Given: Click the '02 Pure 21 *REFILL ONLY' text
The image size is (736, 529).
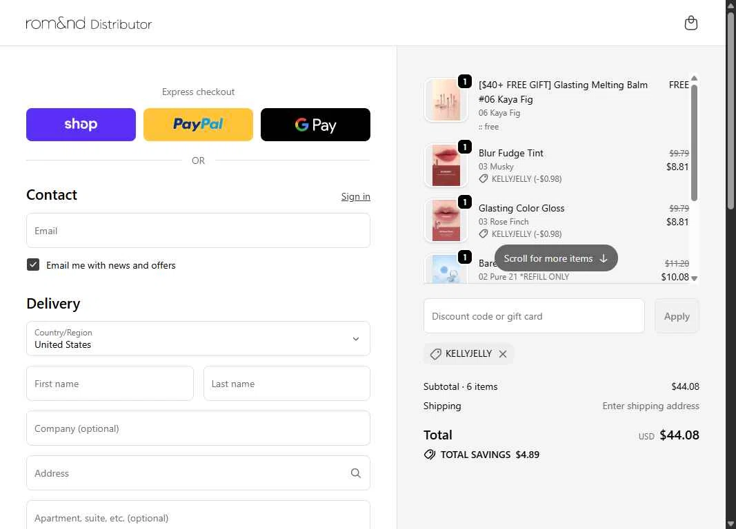Looking at the screenshot, I should pyautogui.click(x=524, y=276).
